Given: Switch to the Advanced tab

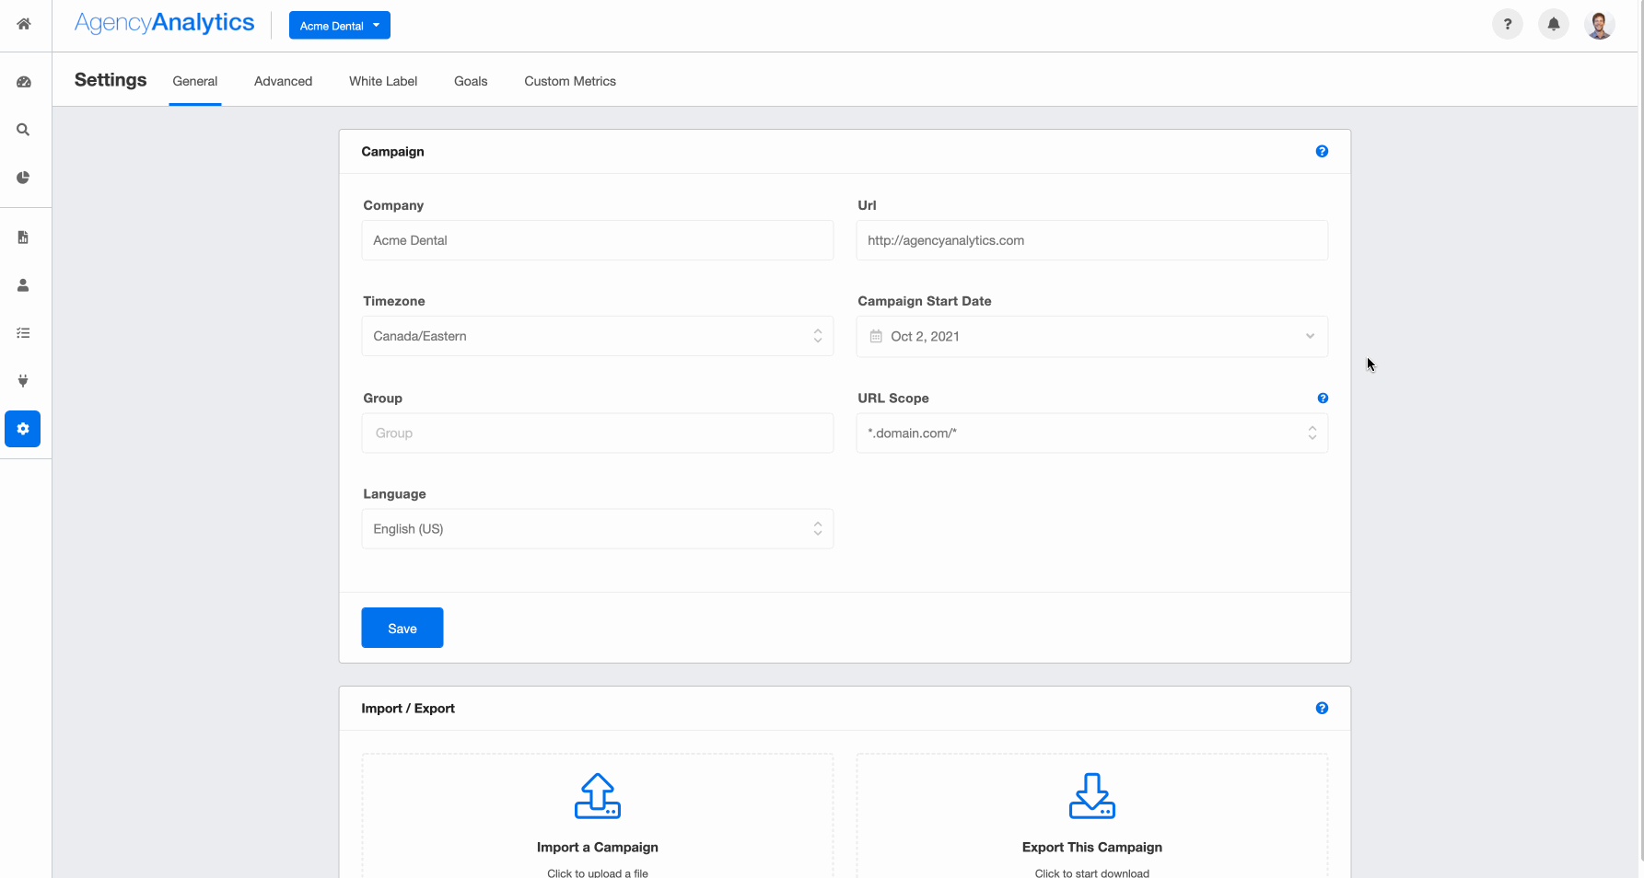Looking at the screenshot, I should tap(283, 81).
